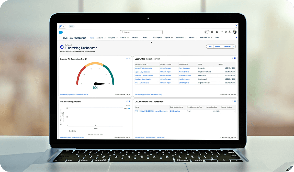Open View Report for Gift Commitments
Viewport: 294px width, 172px height.
[150, 137]
